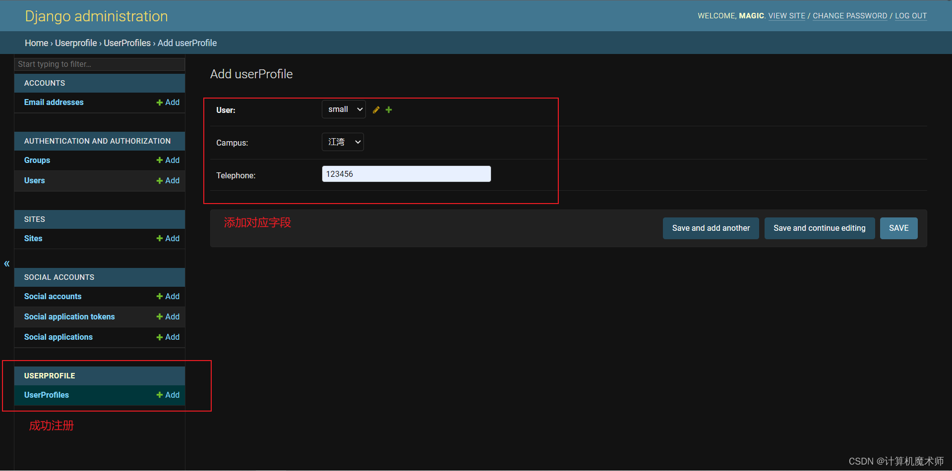
Task: Add a new Group from the sidebar
Action: pyautogui.click(x=168, y=160)
